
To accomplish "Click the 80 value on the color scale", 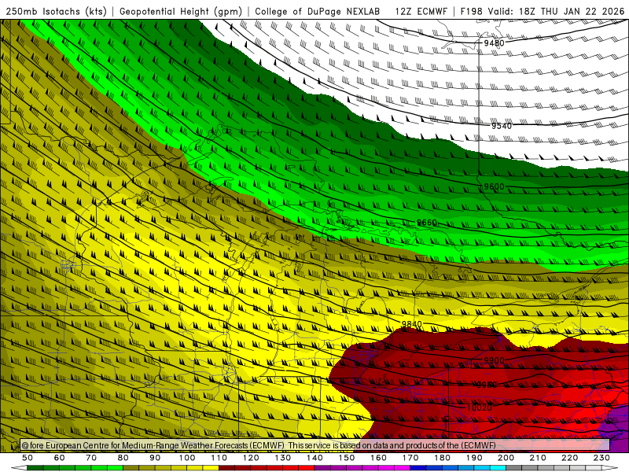I will click(x=123, y=458).
